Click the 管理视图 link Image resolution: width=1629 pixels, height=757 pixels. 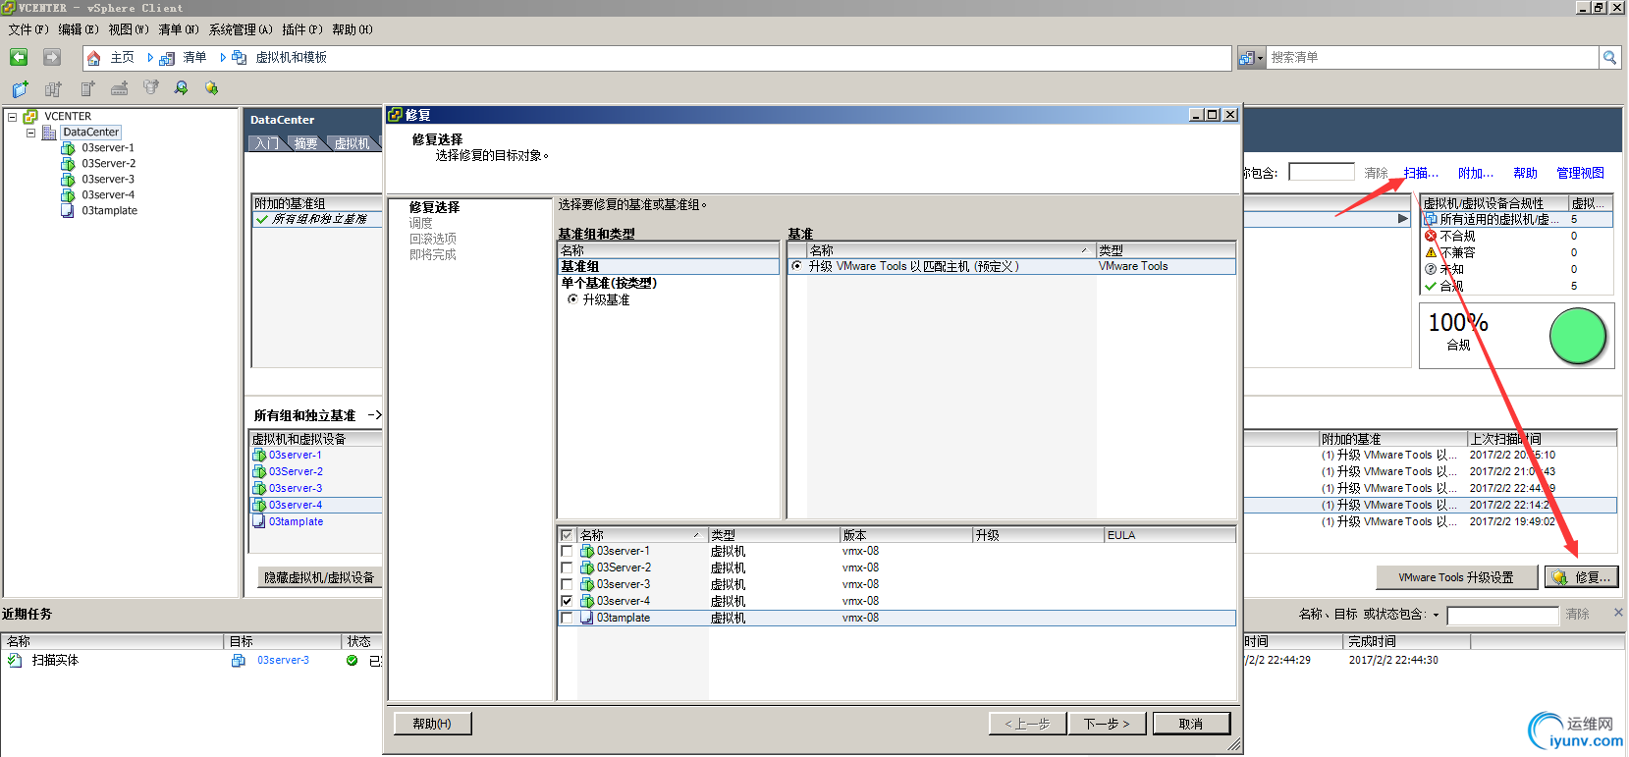click(x=1581, y=174)
